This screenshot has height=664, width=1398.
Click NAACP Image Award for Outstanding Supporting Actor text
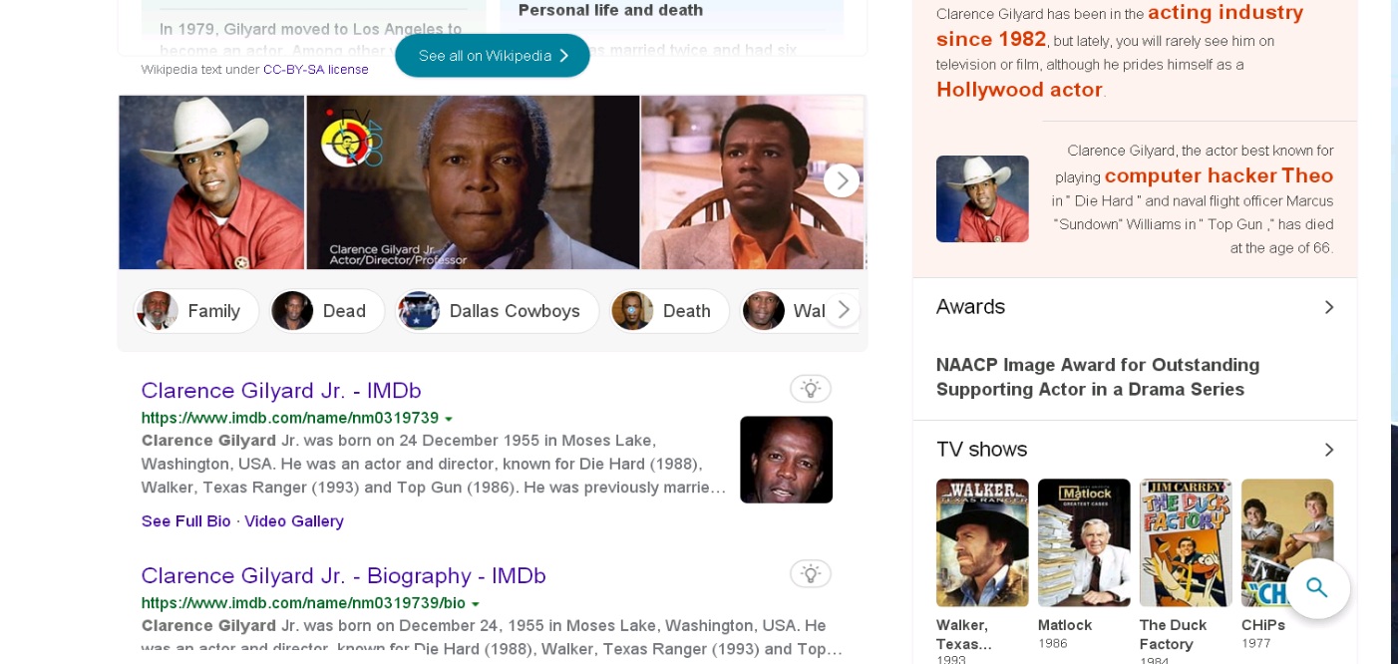(x=1098, y=377)
